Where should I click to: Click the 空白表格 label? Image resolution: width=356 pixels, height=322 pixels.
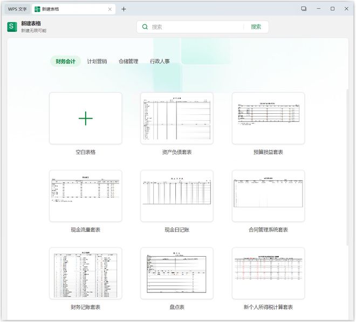tap(86, 152)
